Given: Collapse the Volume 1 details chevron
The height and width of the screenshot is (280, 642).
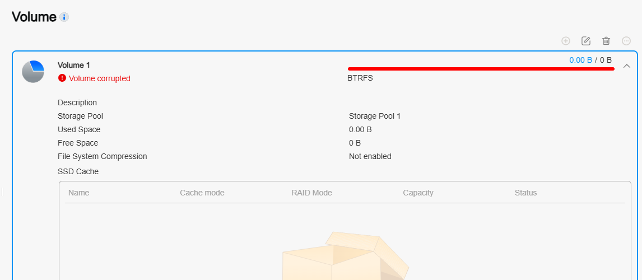Looking at the screenshot, I should point(626,66).
